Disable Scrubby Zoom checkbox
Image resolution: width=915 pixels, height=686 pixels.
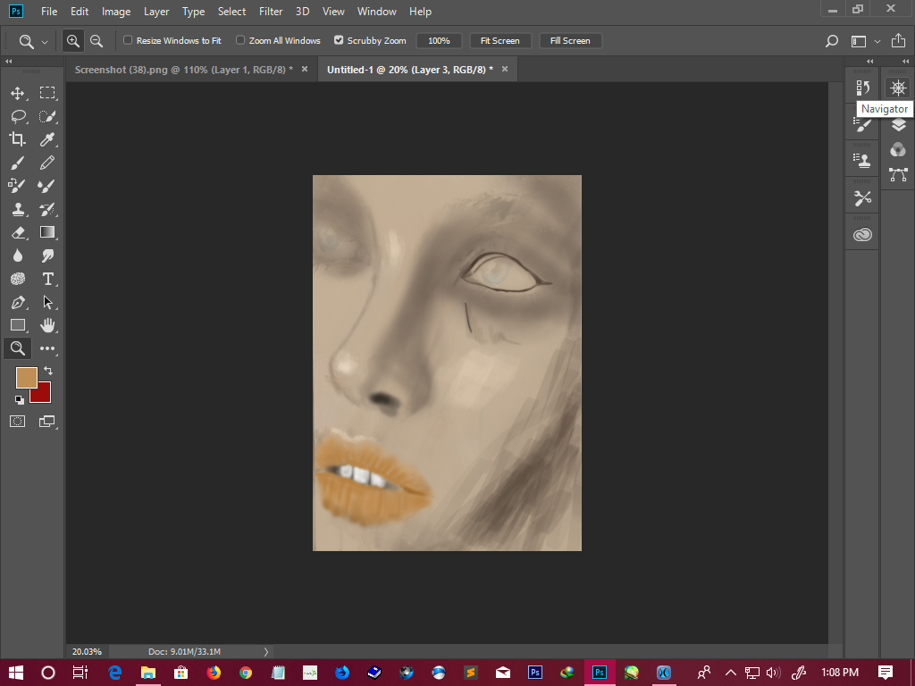(339, 40)
